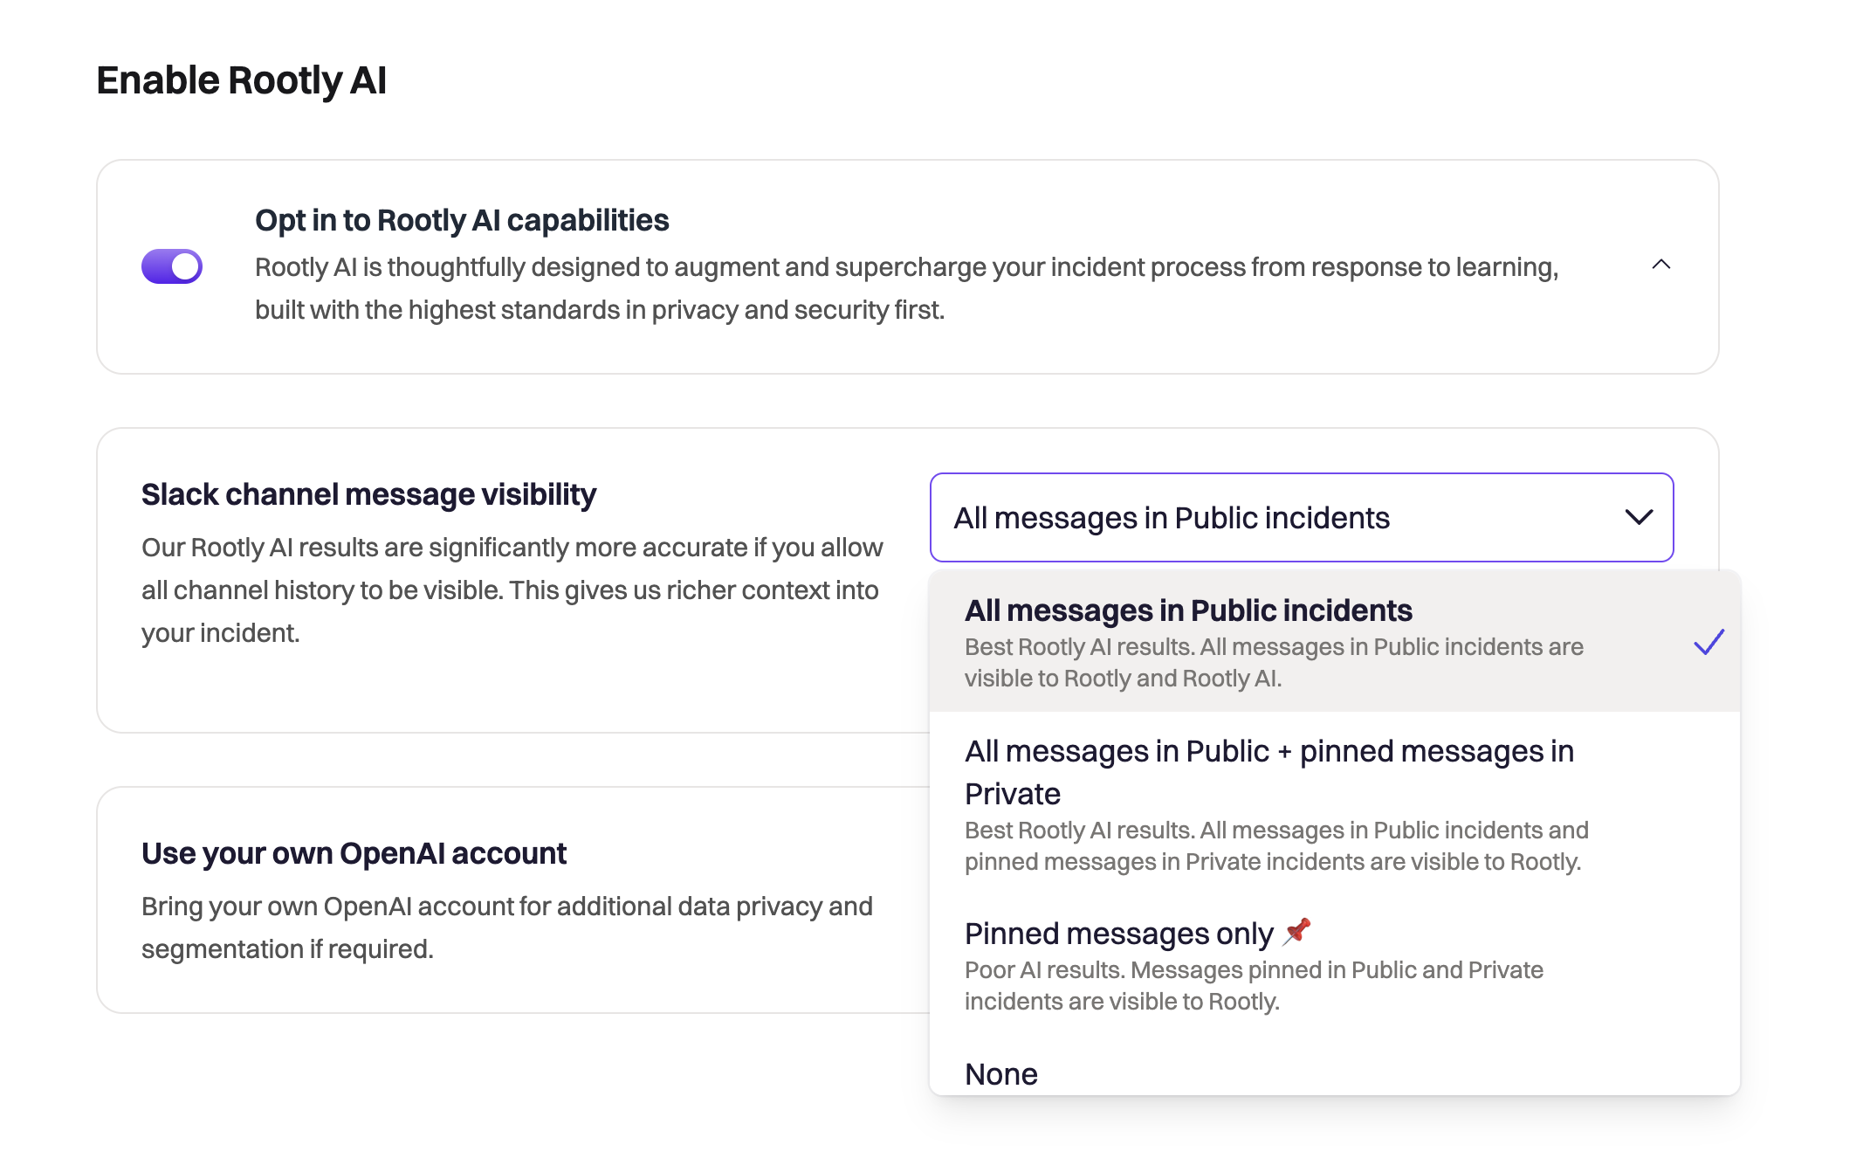Choose All messages in Public + pinned messages in Private
Viewport: 1870px width, 1172px height.
click(1269, 771)
